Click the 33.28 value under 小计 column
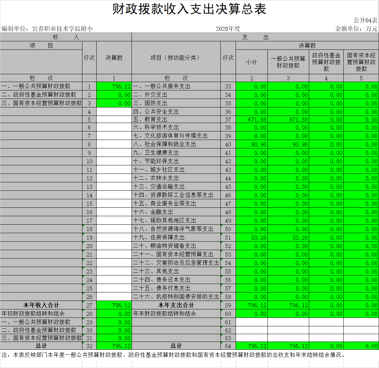Screen dimensions: 379x368 (x=252, y=238)
